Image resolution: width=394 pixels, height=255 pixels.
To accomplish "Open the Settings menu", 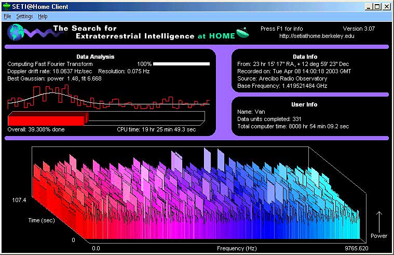I will pyautogui.click(x=24, y=16).
